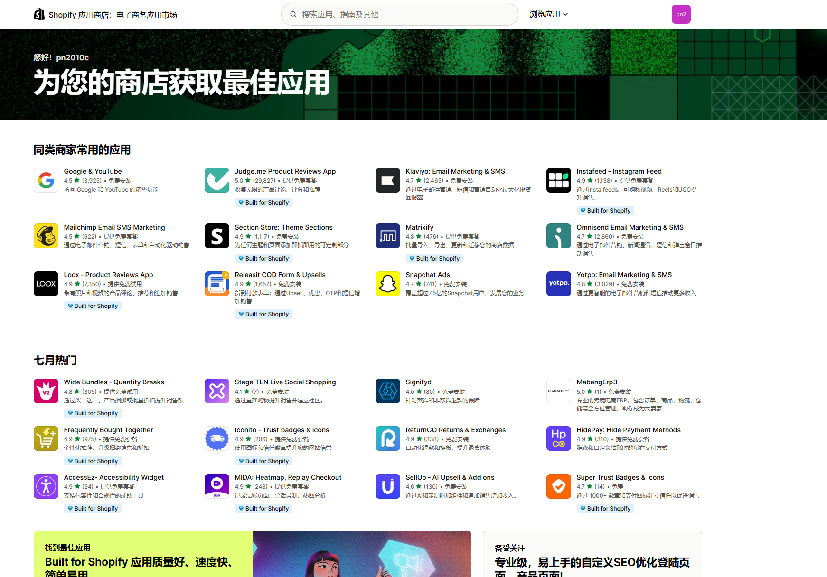This screenshot has height=577, width=827.
Task: Open the MIDA heatmap recorder icon
Action: tap(217, 486)
